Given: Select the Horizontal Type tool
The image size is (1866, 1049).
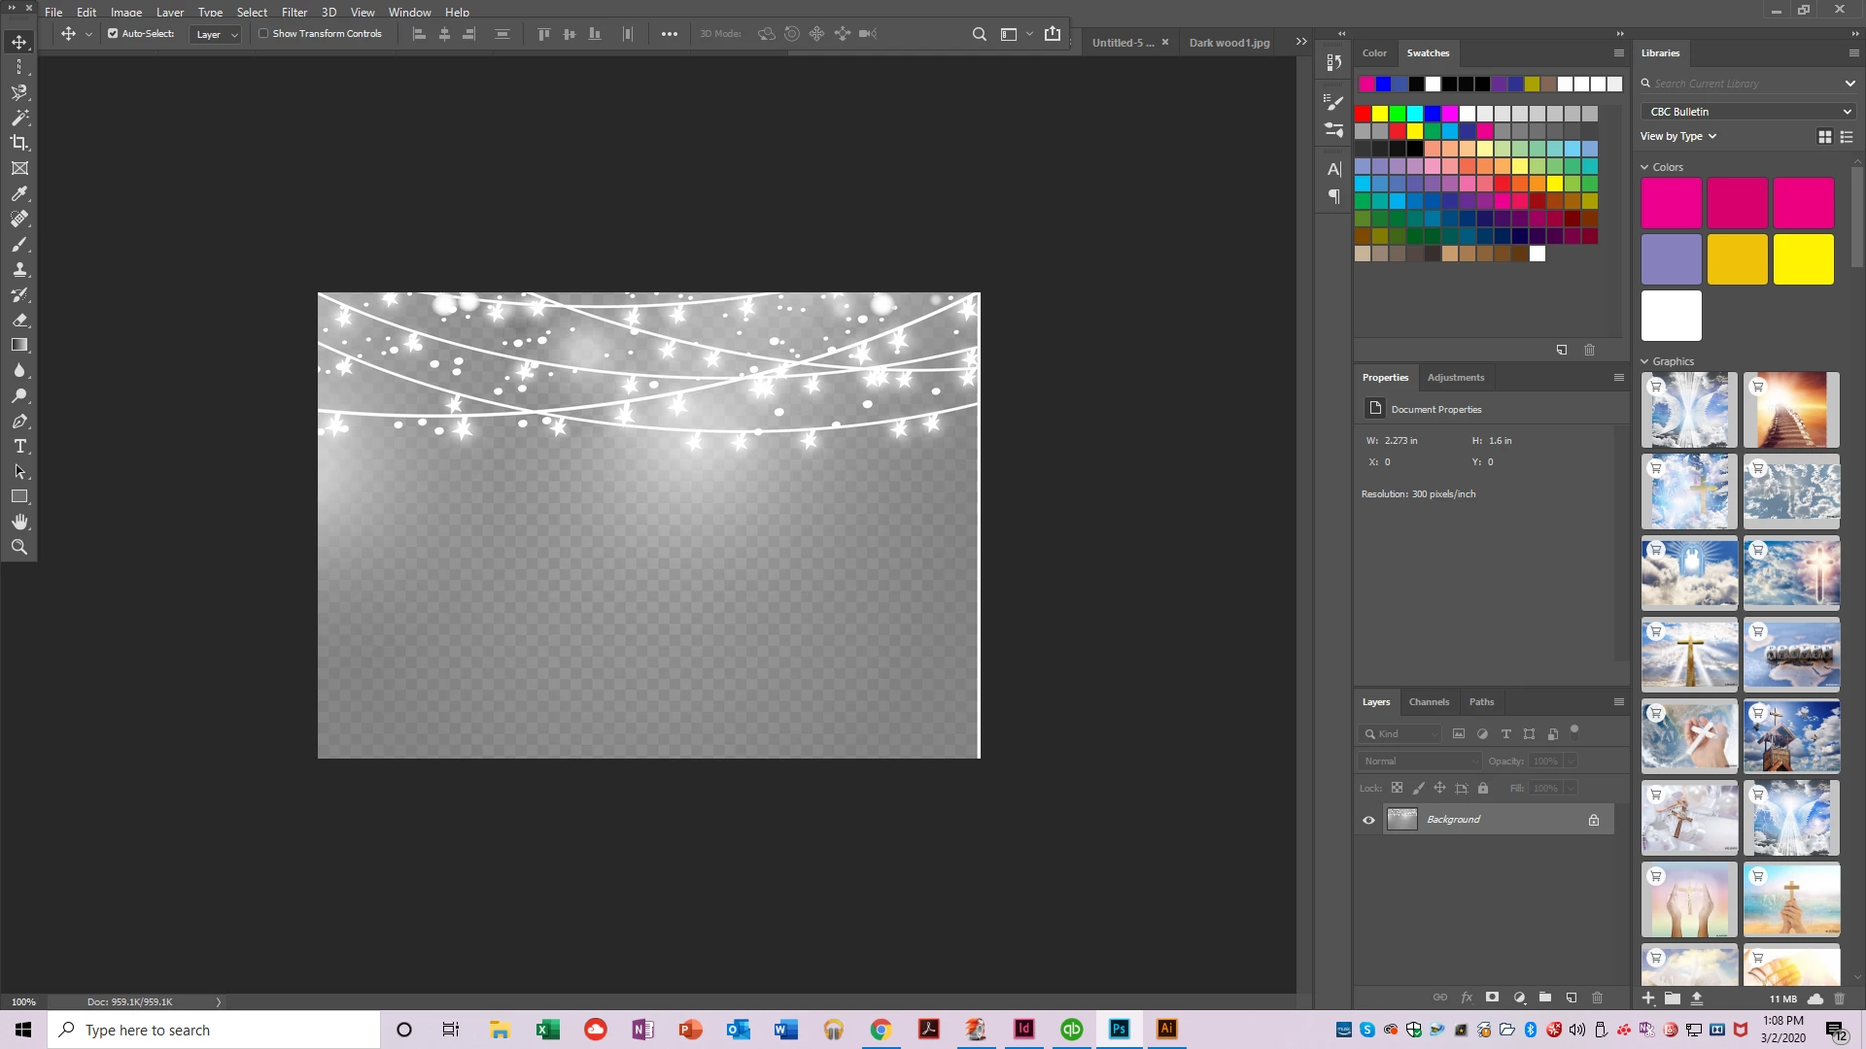Looking at the screenshot, I should pos(19,446).
